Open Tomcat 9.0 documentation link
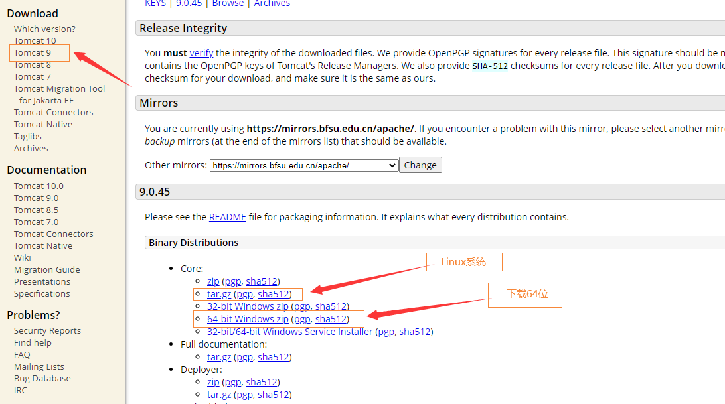The height and width of the screenshot is (404, 725). point(36,198)
